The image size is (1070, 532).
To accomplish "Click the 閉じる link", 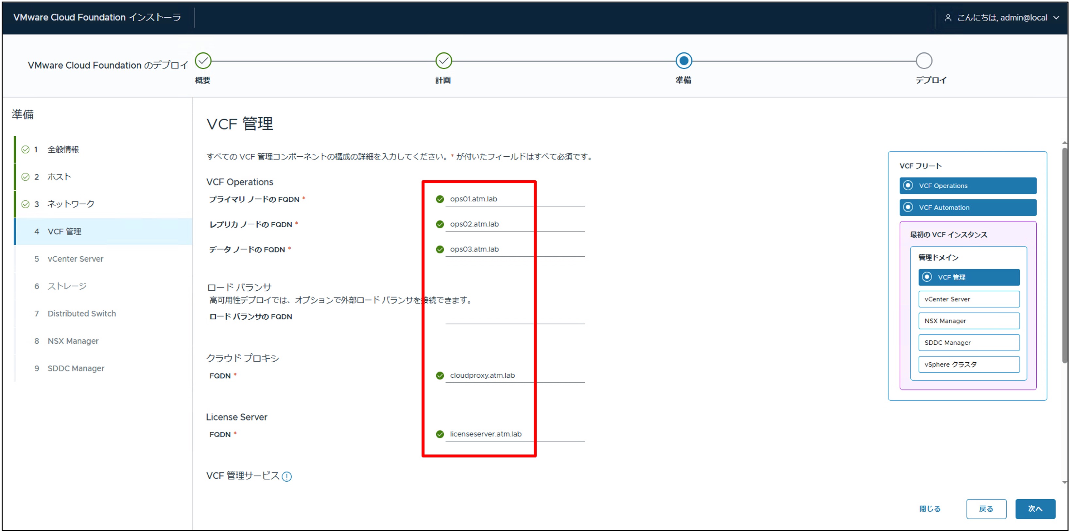I will 930,509.
